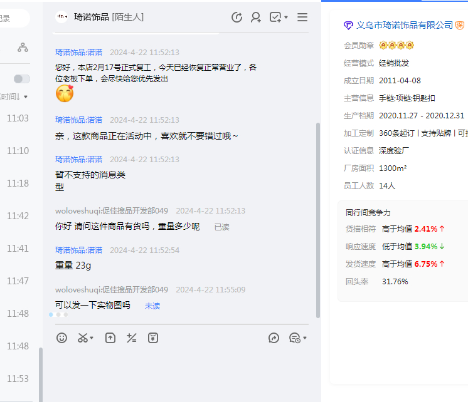Click the refresh/history clock icon in chat header
The height and width of the screenshot is (402, 468).
(x=237, y=18)
